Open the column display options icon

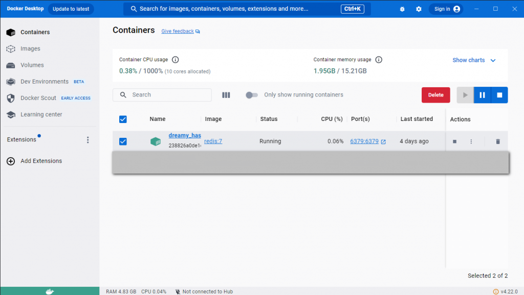coord(226,95)
